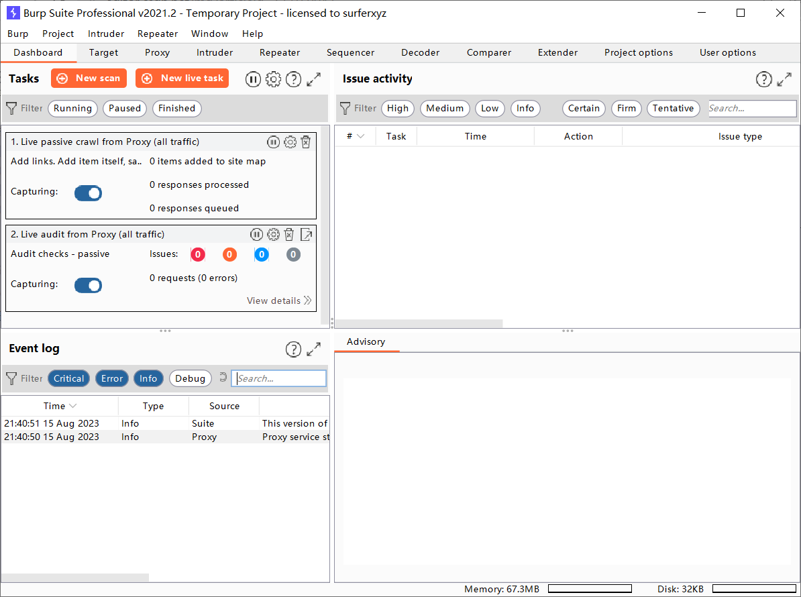This screenshot has height=597, width=801.
Task: Toggle the Info severity filter in Issue activity
Action: point(525,108)
